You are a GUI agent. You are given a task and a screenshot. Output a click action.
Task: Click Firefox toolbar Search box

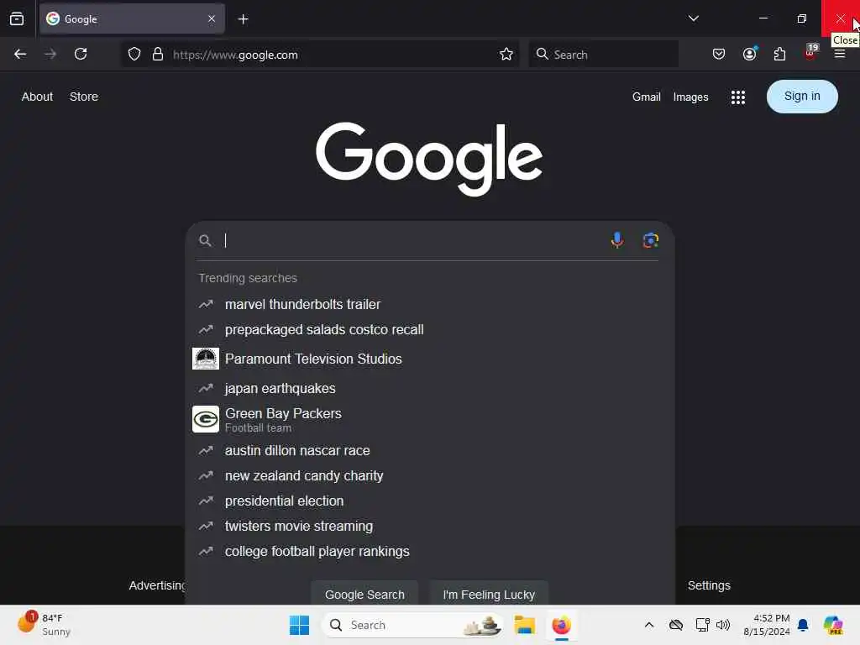[x=603, y=55]
